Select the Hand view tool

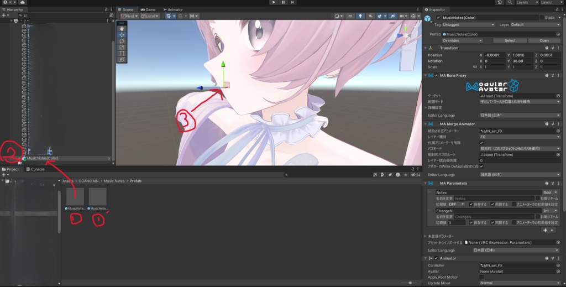[122, 29]
